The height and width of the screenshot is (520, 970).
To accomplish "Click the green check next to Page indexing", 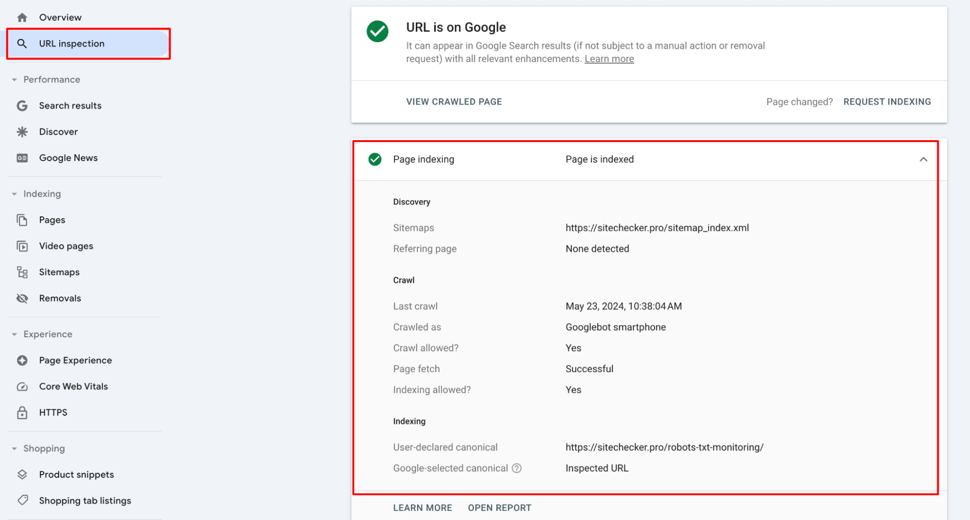I will 375,159.
